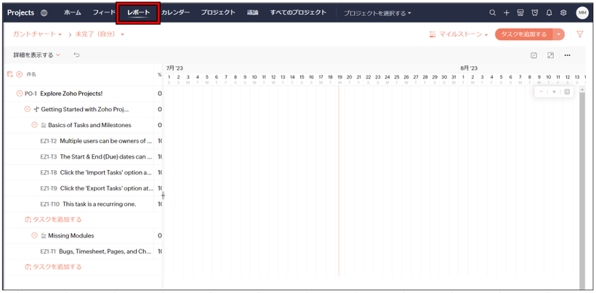Open the プロジェクトを選択する dropdown

(377, 13)
